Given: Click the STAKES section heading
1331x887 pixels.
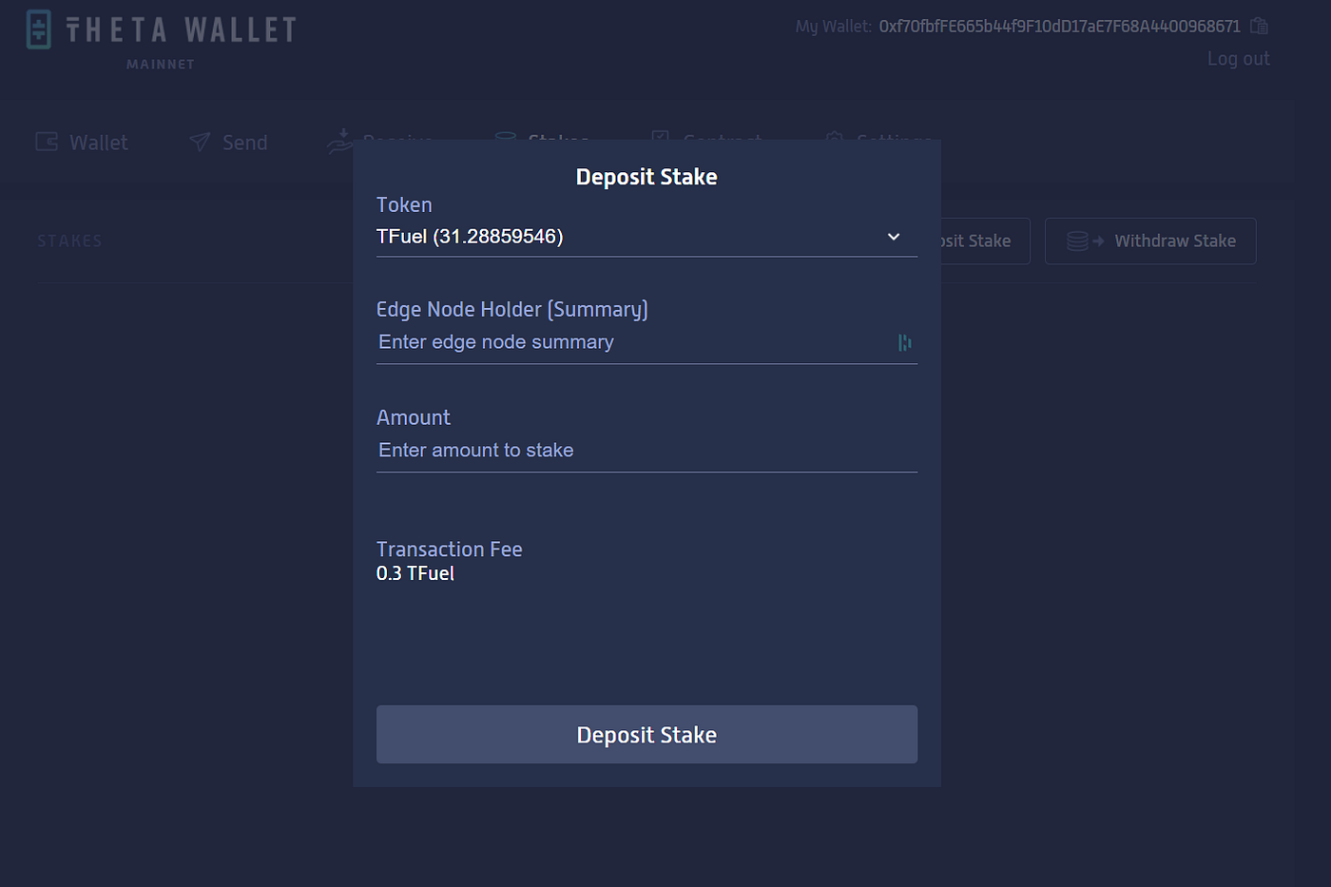Looking at the screenshot, I should pyautogui.click(x=69, y=241).
